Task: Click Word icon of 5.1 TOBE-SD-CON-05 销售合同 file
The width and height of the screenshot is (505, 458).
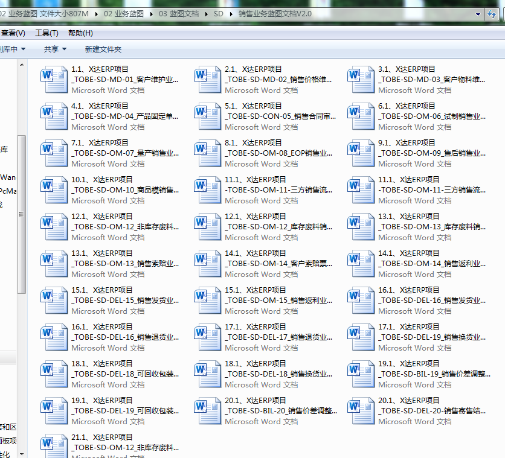Action: pyautogui.click(x=208, y=115)
